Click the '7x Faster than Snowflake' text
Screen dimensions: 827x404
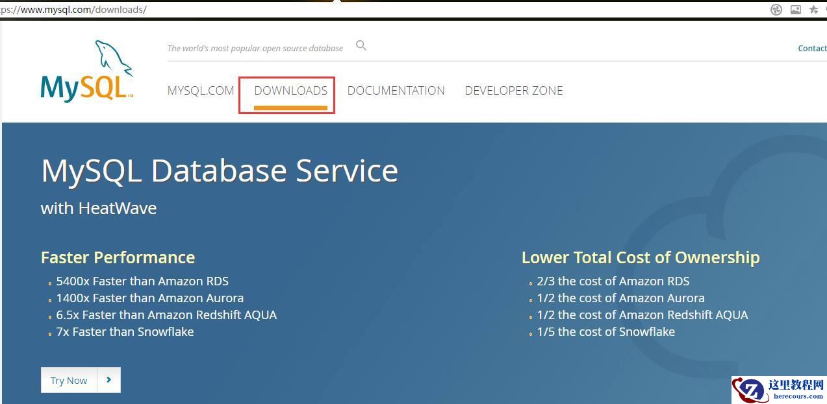(x=125, y=331)
